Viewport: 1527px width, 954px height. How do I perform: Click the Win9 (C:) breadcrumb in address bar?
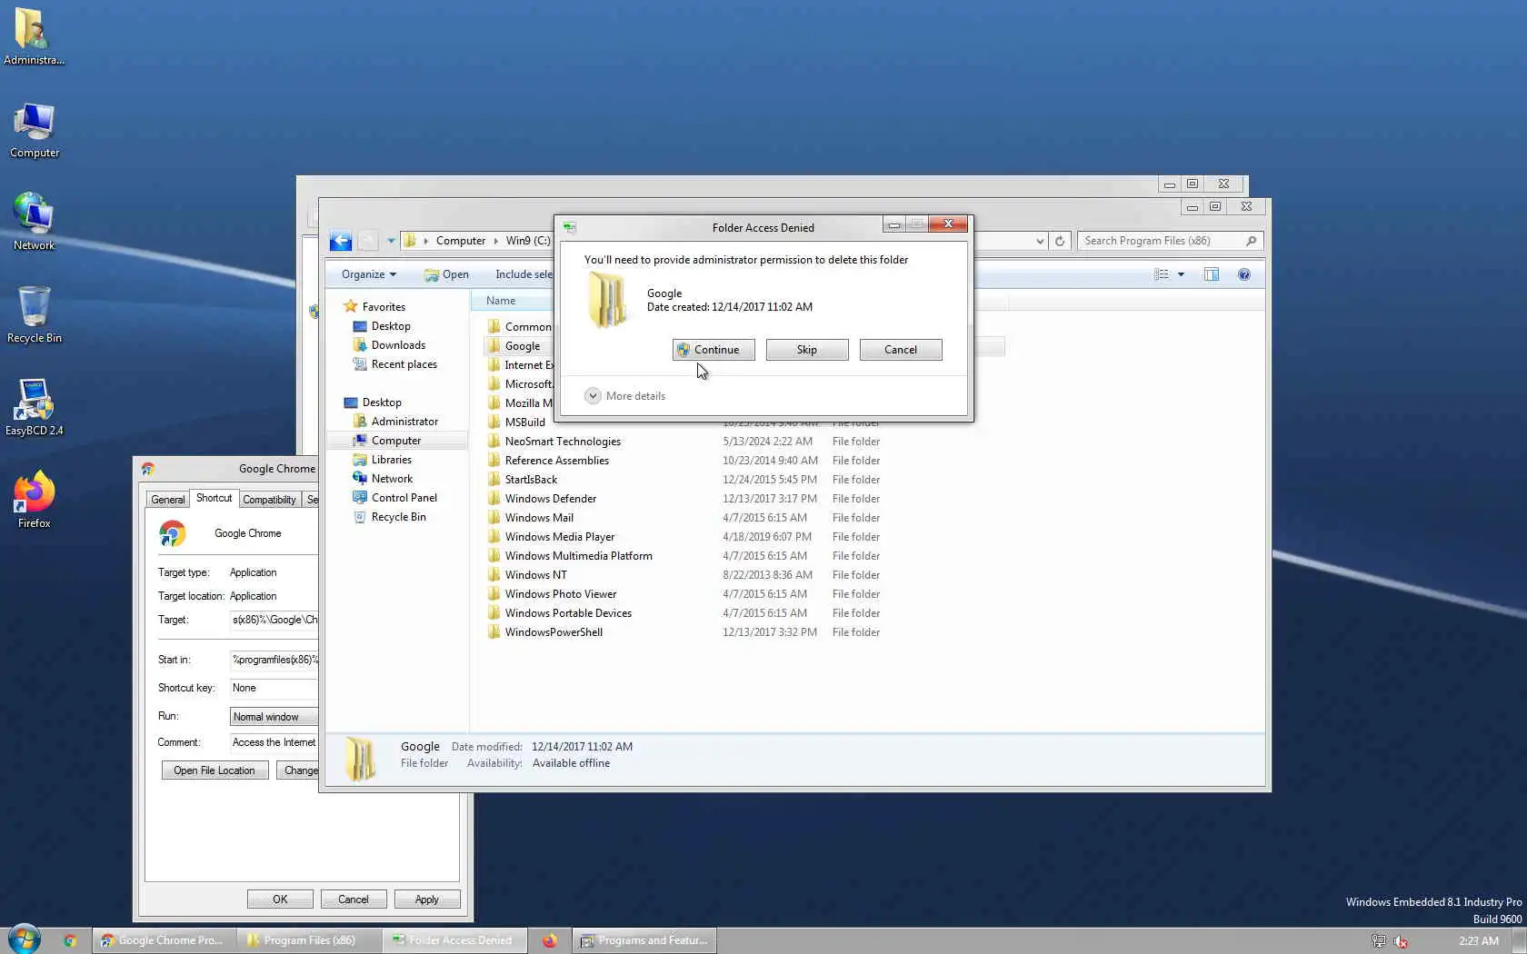click(x=528, y=241)
